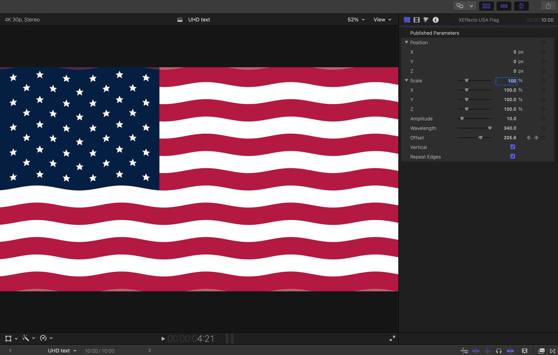Toggle timeline snapping icon
558x355 pixels.
[x=510, y=351]
